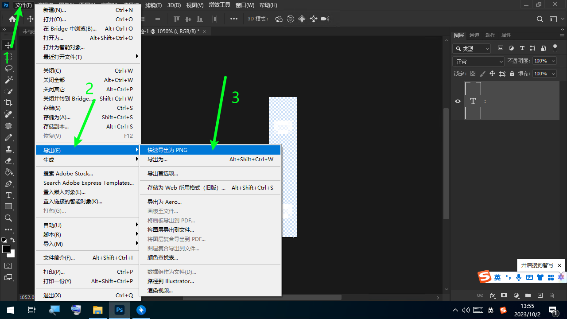Hide the text layer using the eye icon
The width and height of the screenshot is (567, 319).
point(458,101)
